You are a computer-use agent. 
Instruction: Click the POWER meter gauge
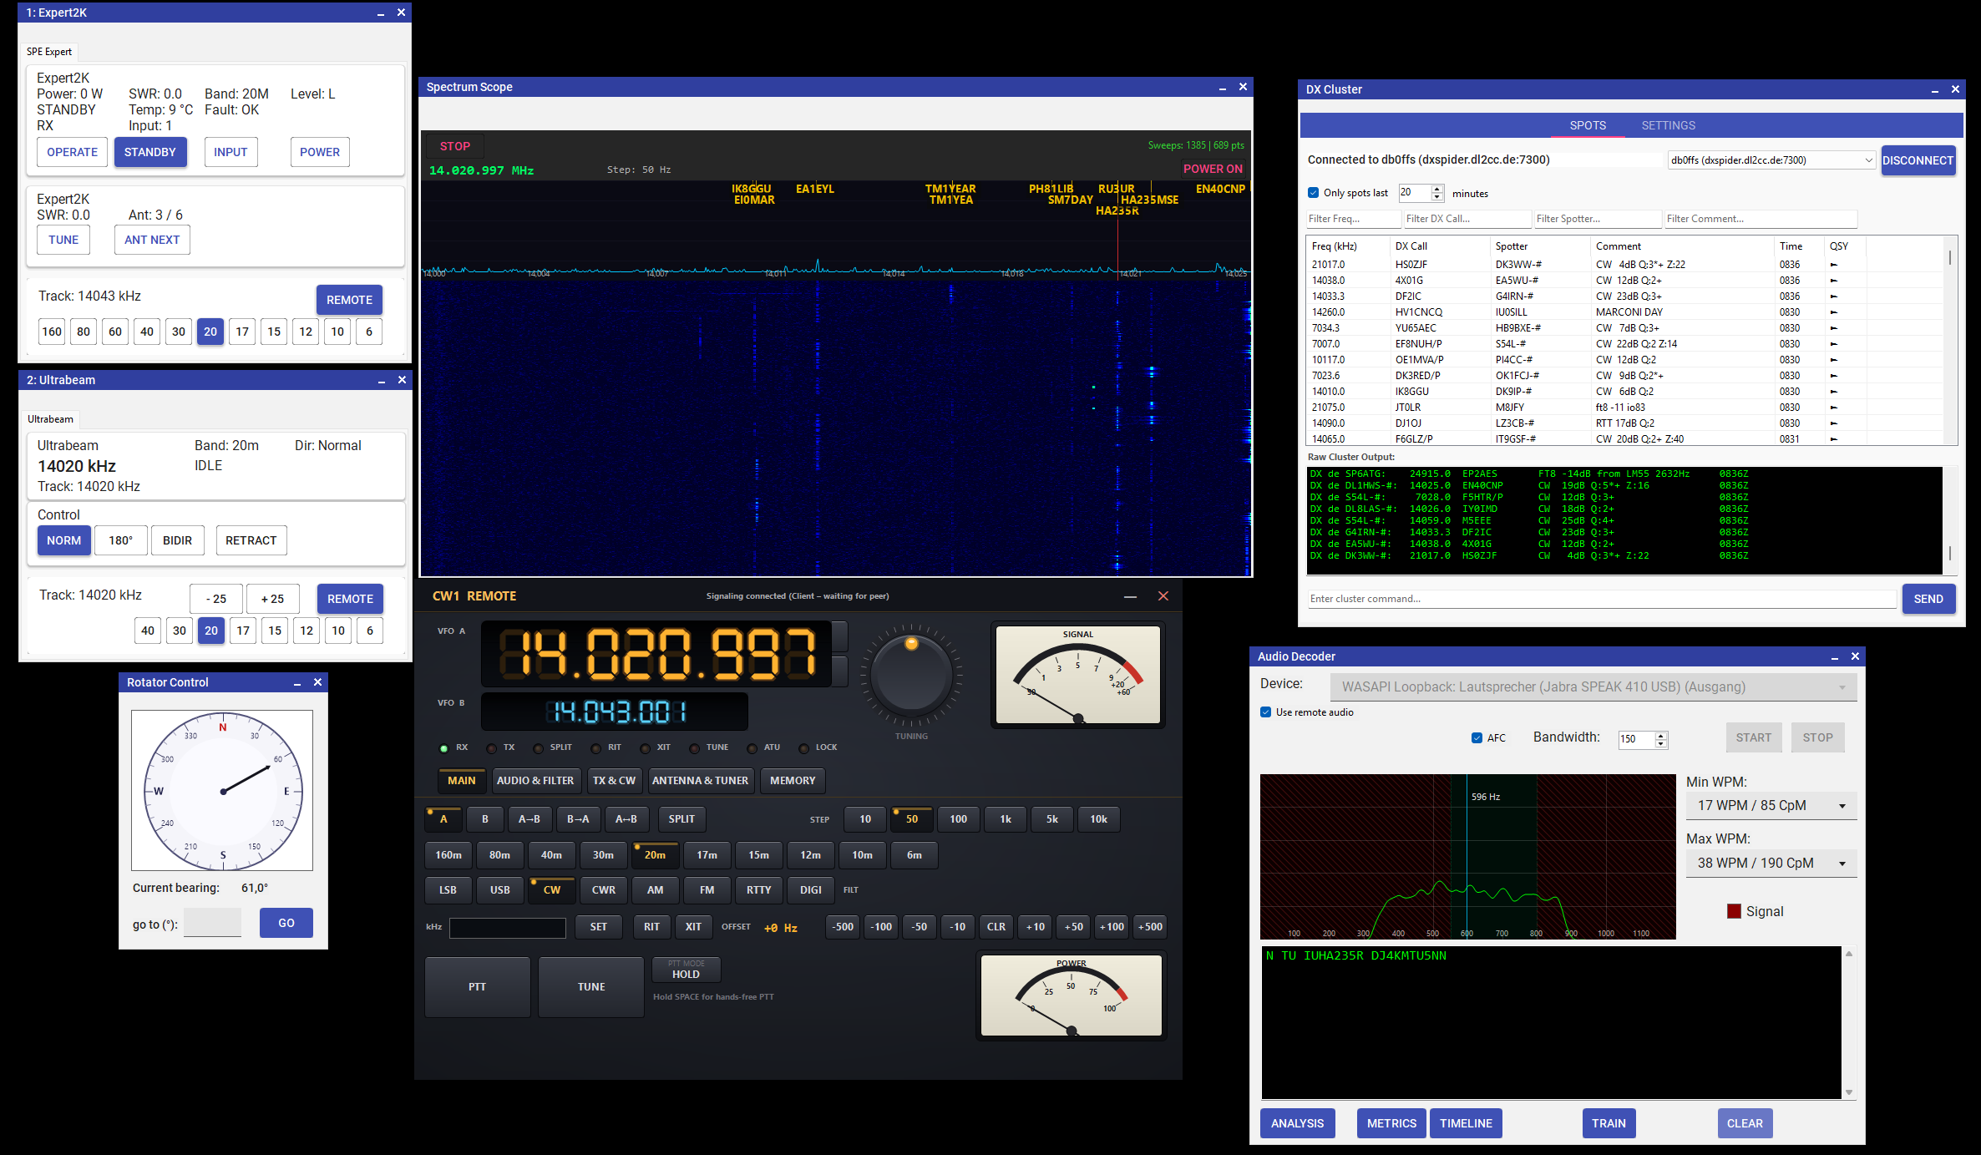click(x=1071, y=995)
